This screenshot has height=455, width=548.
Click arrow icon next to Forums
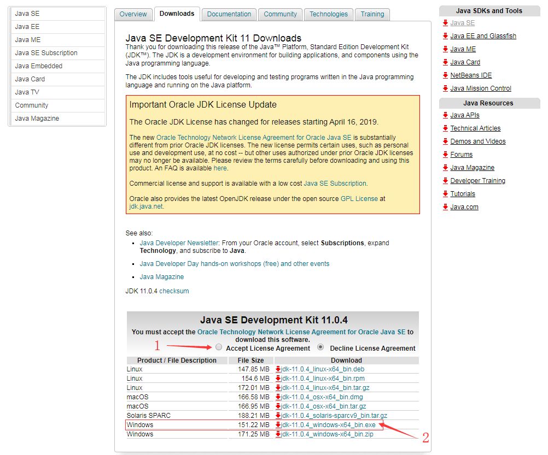[445, 155]
